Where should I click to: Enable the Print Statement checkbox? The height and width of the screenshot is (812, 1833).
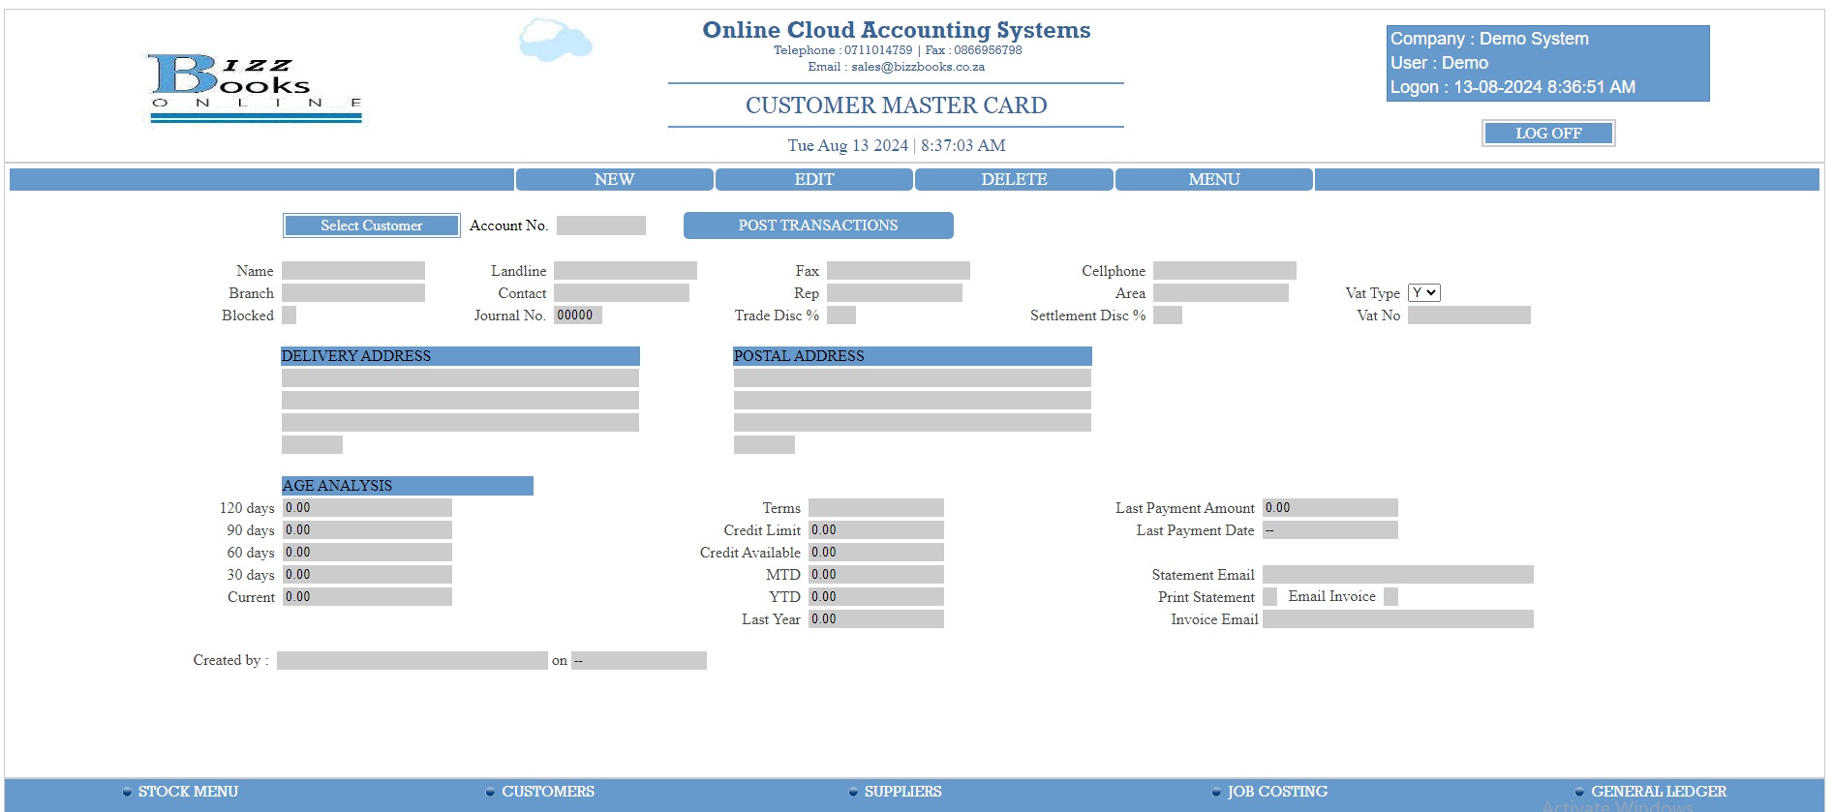[1269, 597]
